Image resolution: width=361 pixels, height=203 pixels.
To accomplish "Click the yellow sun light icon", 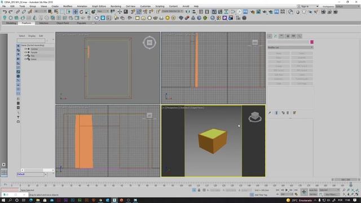I will click(x=168, y=18).
